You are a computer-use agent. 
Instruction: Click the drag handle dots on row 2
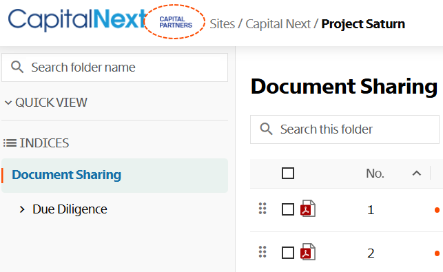(x=262, y=251)
